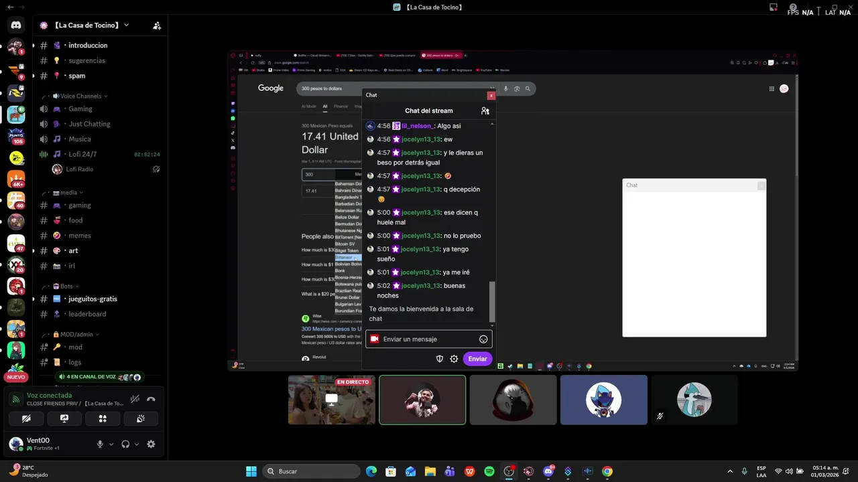Viewport: 858px width, 482px height.
Task: Click the Enviar un mensaje input field
Action: point(429,339)
